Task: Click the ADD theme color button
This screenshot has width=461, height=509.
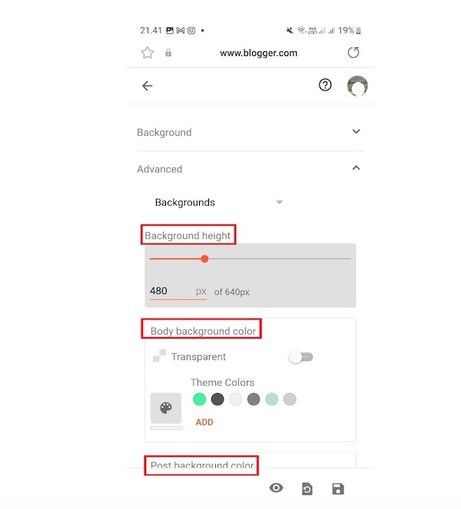Action: (204, 422)
